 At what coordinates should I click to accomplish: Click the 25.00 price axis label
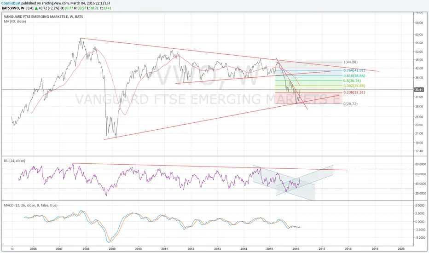point(419,117)
